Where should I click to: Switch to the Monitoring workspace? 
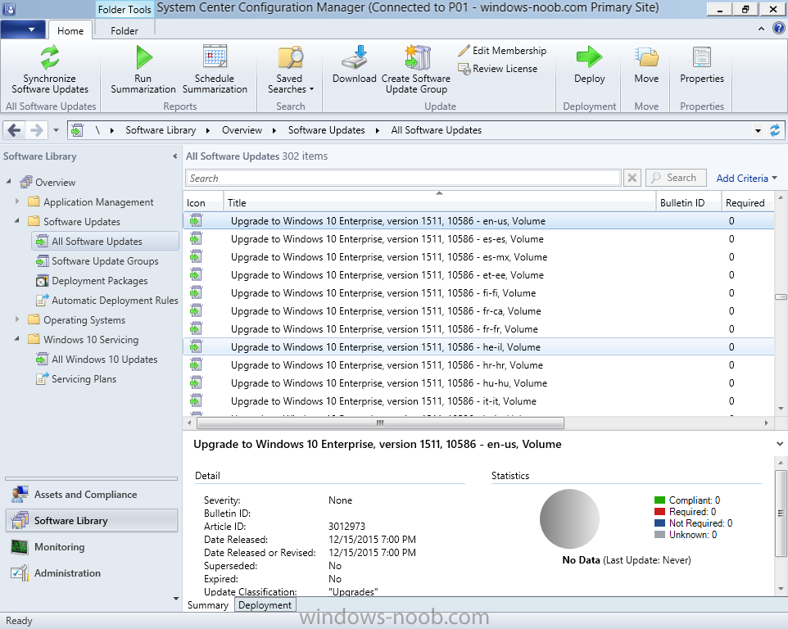91,546
